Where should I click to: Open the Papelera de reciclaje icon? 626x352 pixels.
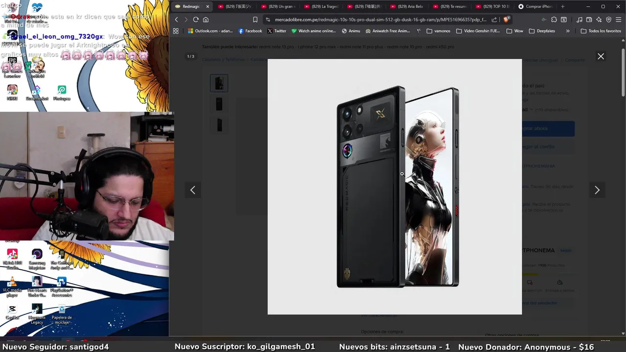click(62, 314)
